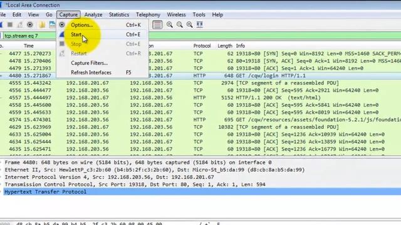Zoom in on packet text
The image size is (401, 225).
tap(170, 24)
